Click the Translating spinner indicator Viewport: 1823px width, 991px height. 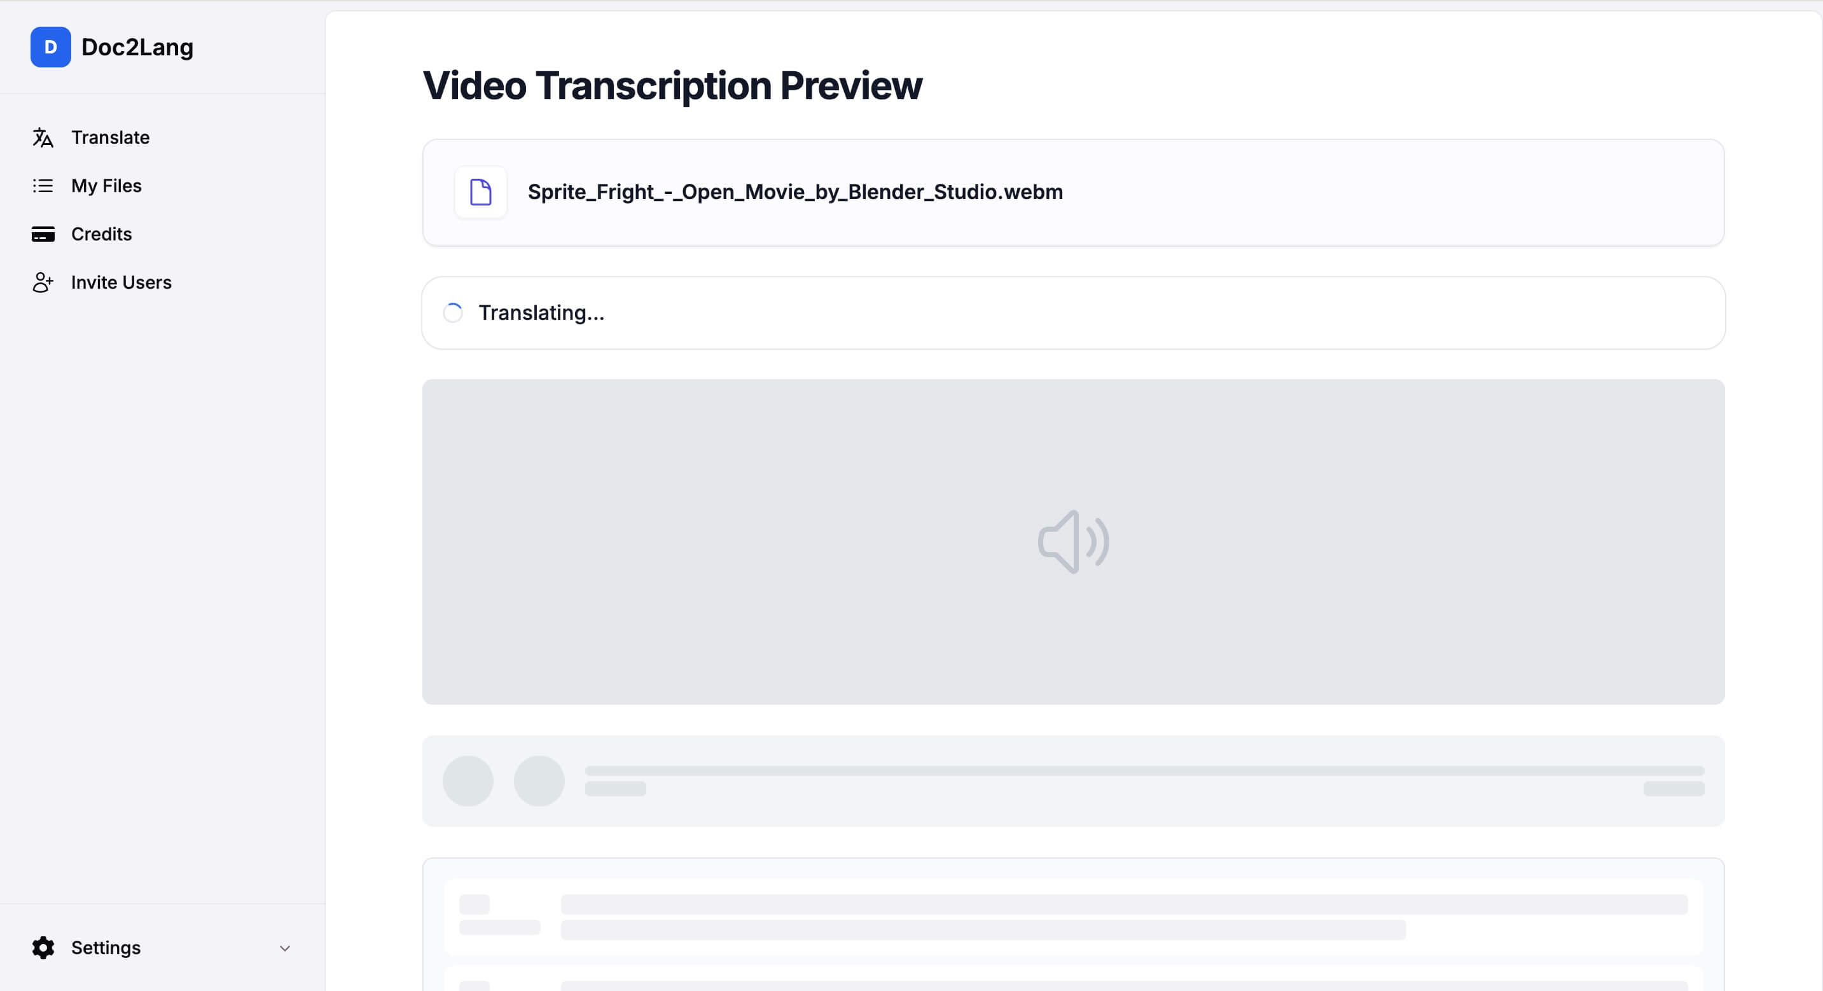[453, 312]
